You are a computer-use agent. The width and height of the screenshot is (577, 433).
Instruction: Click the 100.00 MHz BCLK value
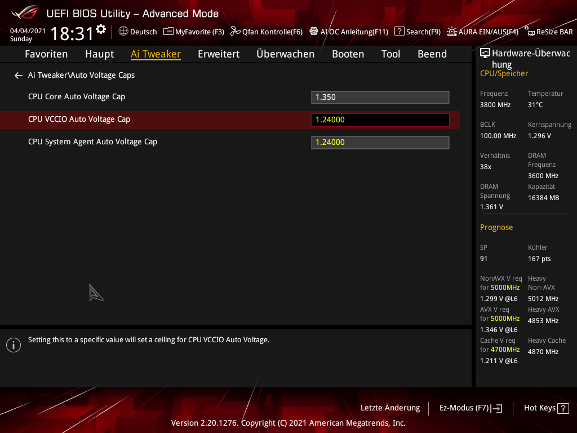[x=498, y=136]
